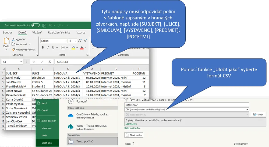
Task: Open the Vložení ribbon tab
Action: click(x=37, y=33)
